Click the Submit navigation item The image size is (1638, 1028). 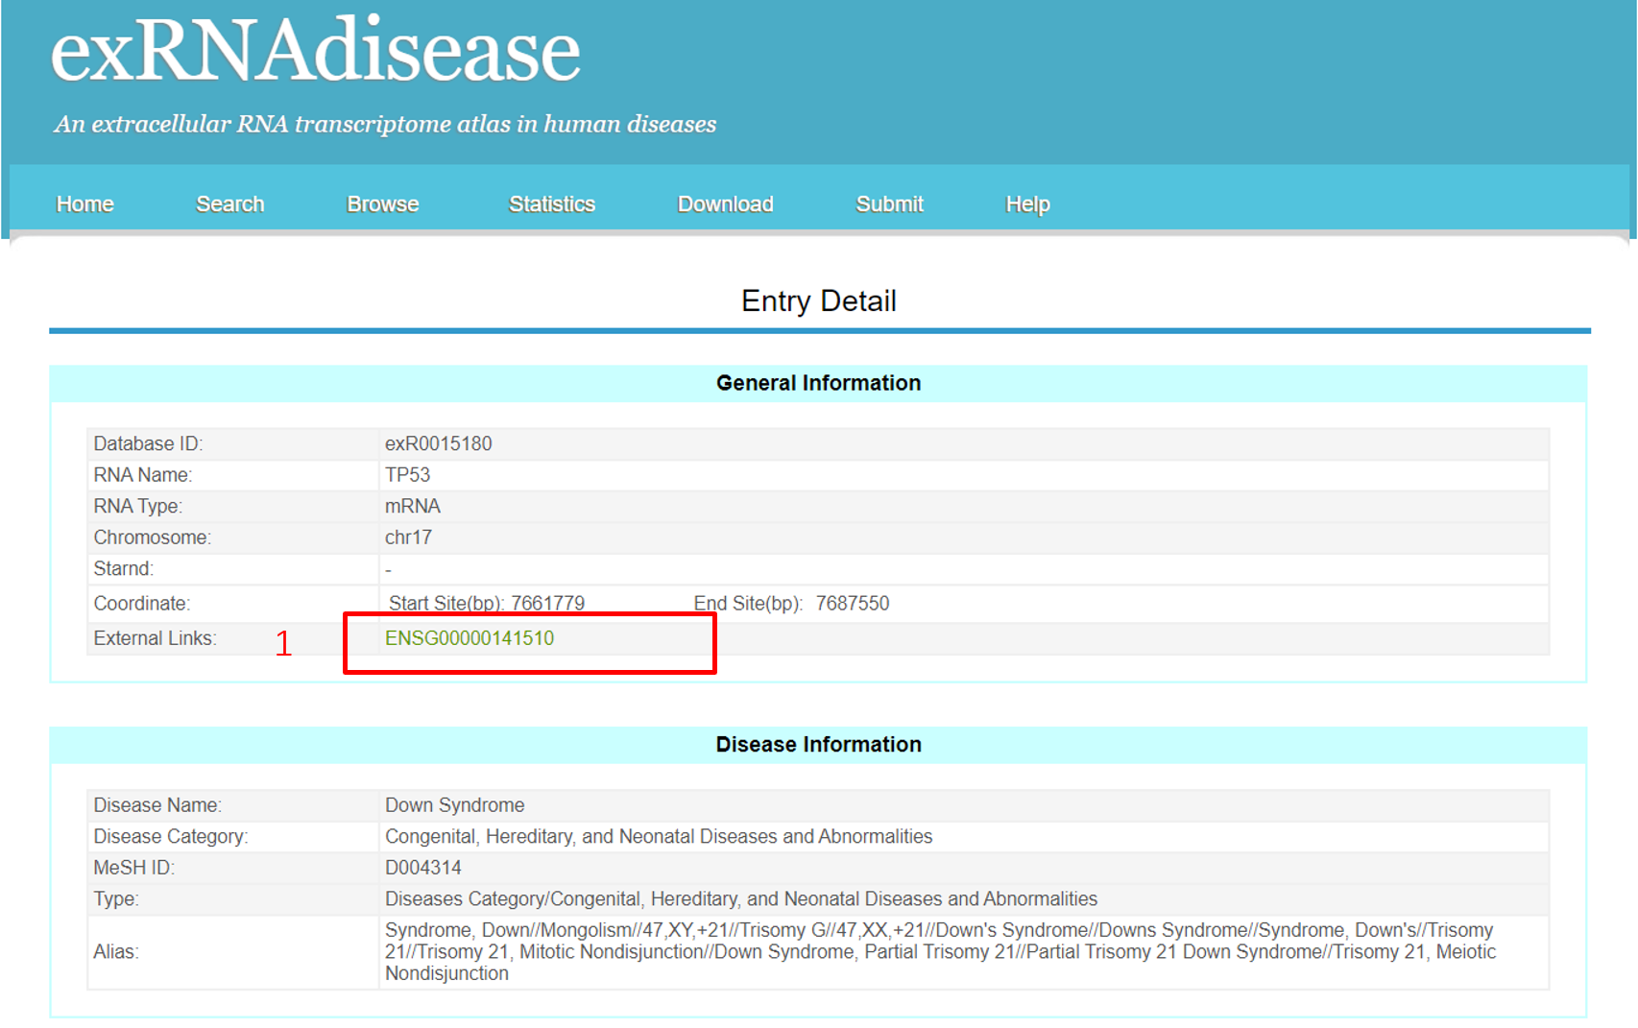pos(889,203)
